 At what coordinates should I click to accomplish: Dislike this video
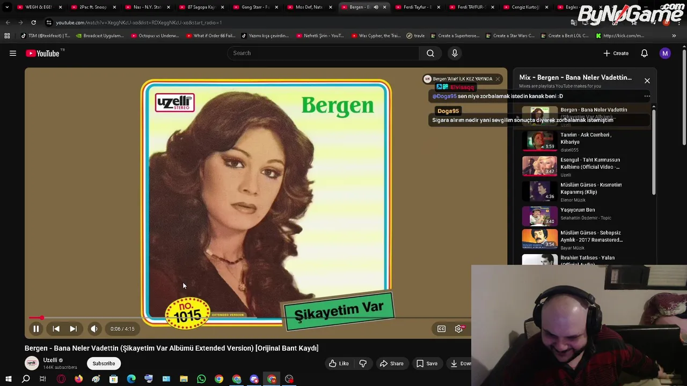(x=363, y=363)
